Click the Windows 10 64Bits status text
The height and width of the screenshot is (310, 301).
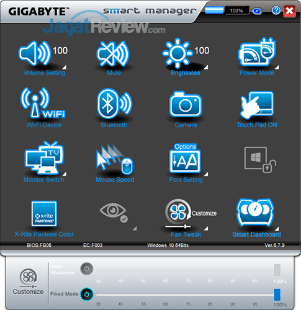[x=168, y=246]
